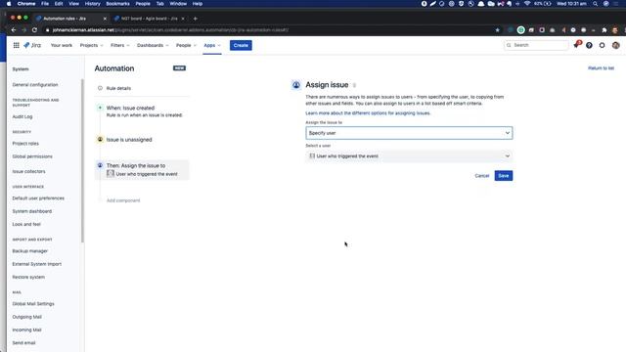Open Look and feel settings
The height and width of the screenshot is (352, 626).
pos(26,224)
